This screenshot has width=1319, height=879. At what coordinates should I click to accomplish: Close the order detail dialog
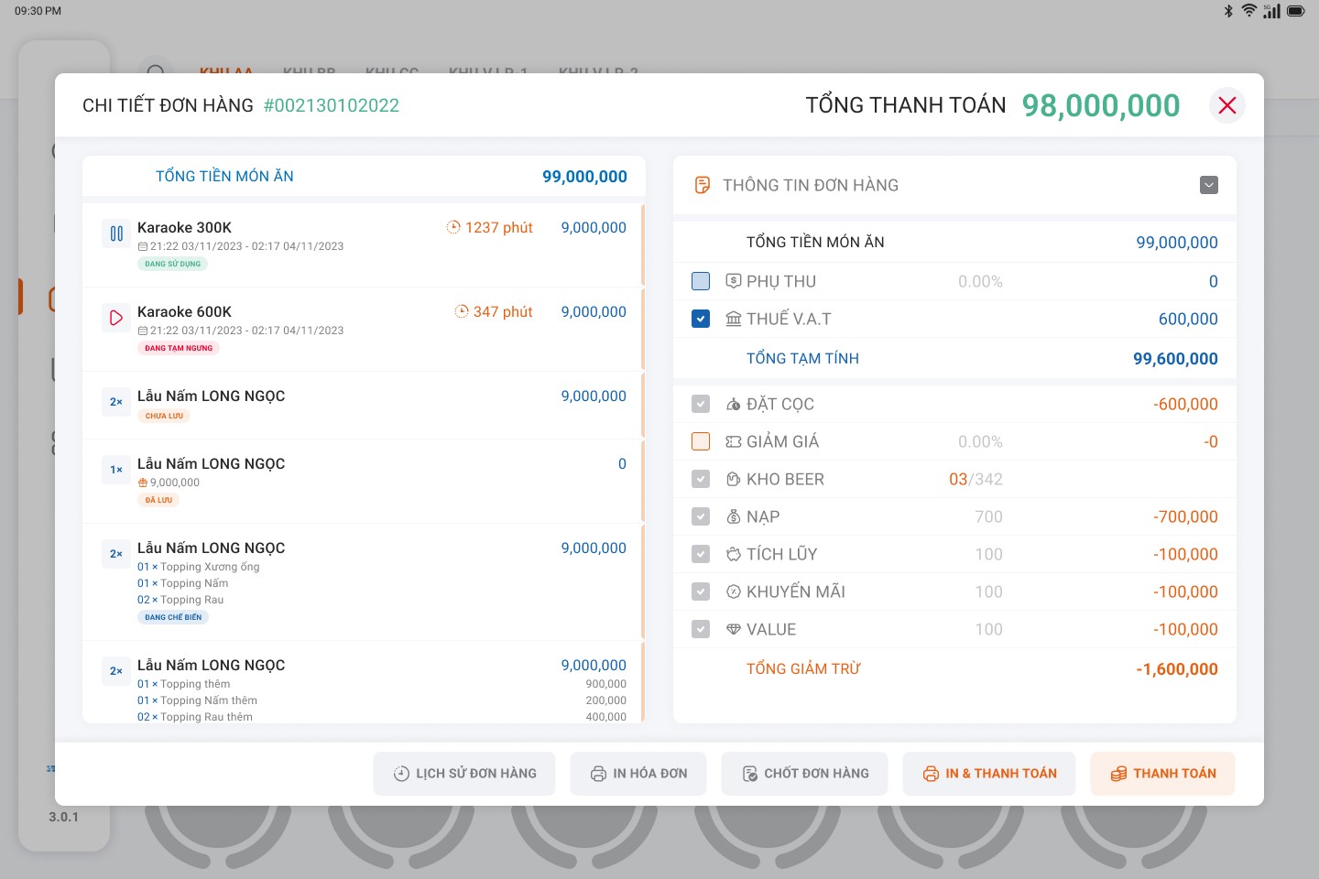tap(1227, 105)
